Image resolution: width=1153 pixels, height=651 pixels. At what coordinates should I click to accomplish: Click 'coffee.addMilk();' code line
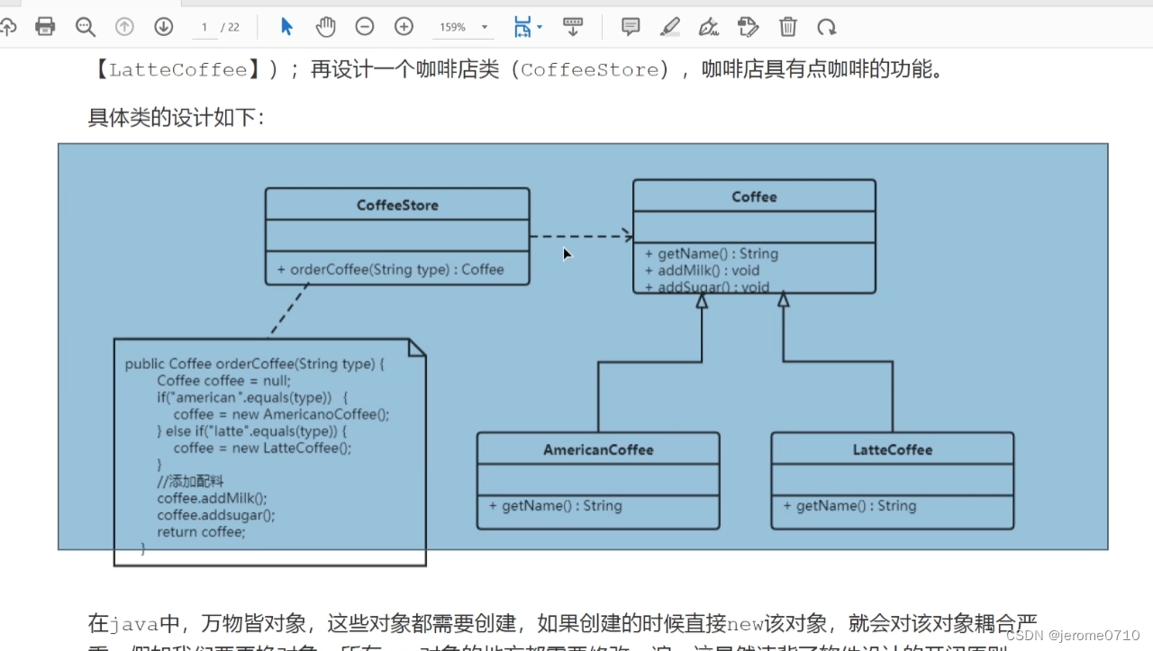click(x=212, y=498)
